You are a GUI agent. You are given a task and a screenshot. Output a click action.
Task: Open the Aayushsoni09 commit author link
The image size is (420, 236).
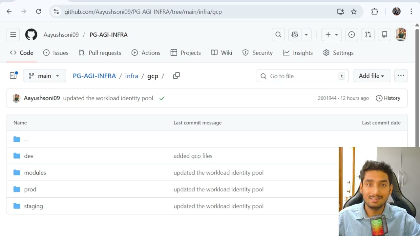click(42, 98)
